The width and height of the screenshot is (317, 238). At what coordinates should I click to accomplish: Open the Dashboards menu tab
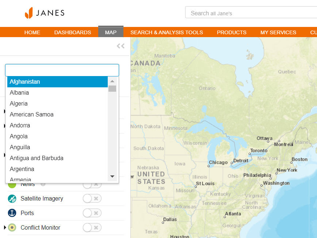(x=73, y=32)
